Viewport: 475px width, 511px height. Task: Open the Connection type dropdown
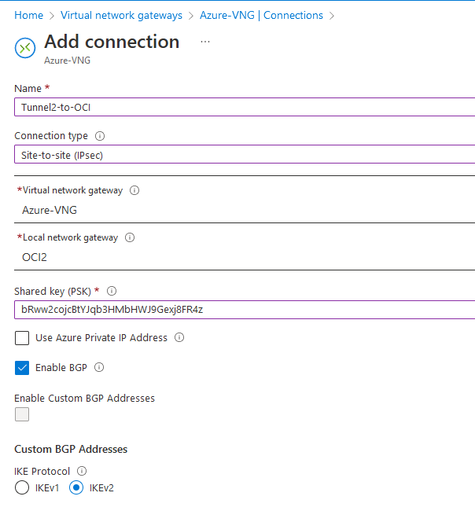pos(244,155)
